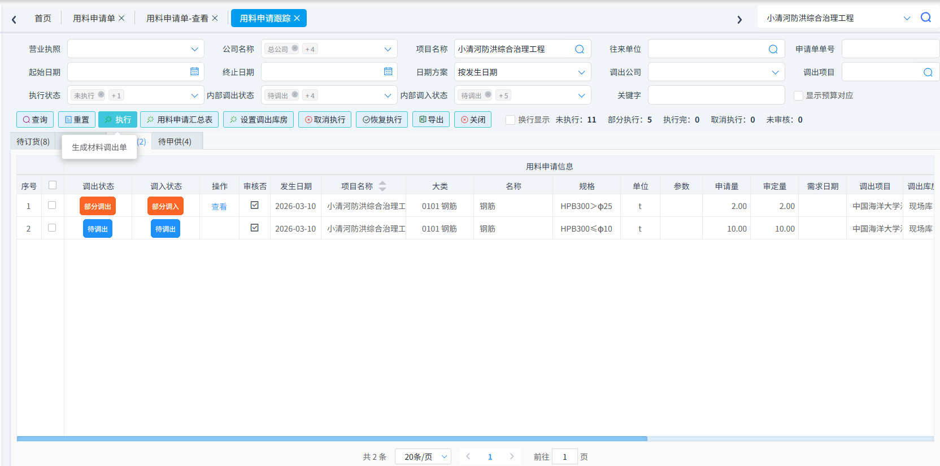
Task: Enable the 显示预算对应 checkbox
Action: 799,95
